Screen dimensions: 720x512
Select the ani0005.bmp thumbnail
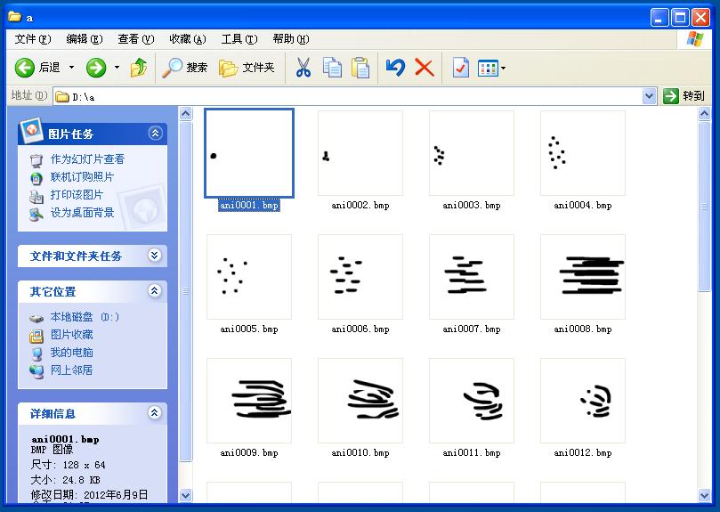click(249, 277)
